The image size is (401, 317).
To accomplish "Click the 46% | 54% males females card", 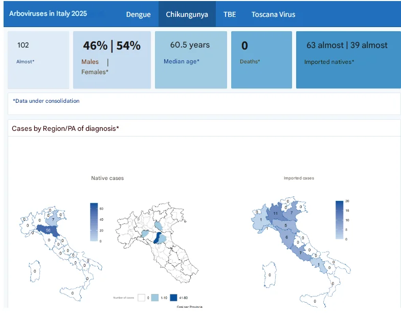I will pos(112,60).
